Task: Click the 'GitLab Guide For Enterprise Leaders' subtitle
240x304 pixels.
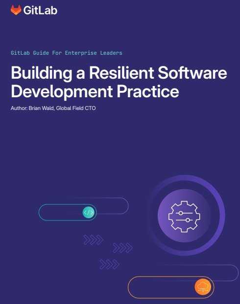Action: click(67, 53)
